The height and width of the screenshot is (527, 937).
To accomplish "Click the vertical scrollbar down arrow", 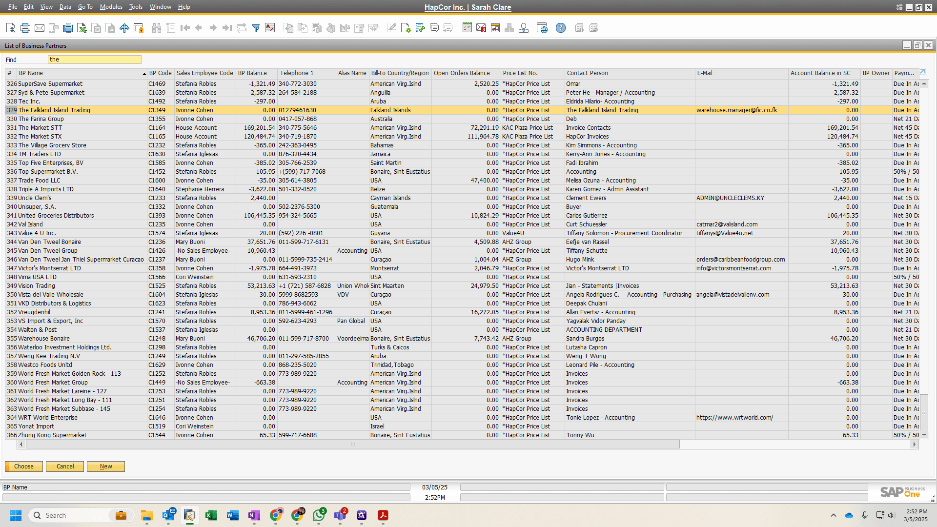I will 924,435.
